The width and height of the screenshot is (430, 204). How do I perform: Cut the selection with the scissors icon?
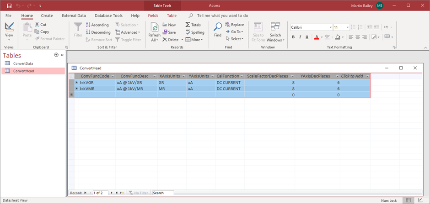[x=36, y=25]
